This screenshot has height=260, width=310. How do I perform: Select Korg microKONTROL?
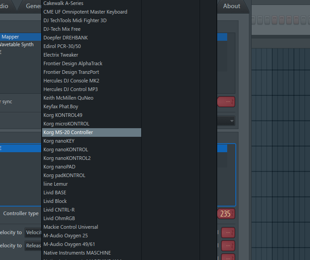[91, 124]
